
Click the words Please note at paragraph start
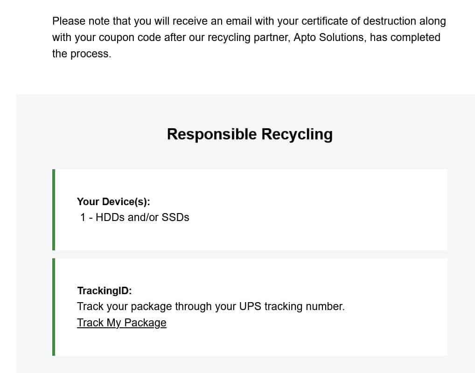[81, 21]
